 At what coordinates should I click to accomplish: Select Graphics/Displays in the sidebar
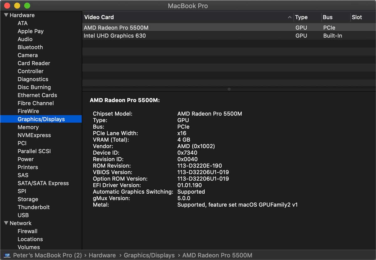[x=41, y=119]
